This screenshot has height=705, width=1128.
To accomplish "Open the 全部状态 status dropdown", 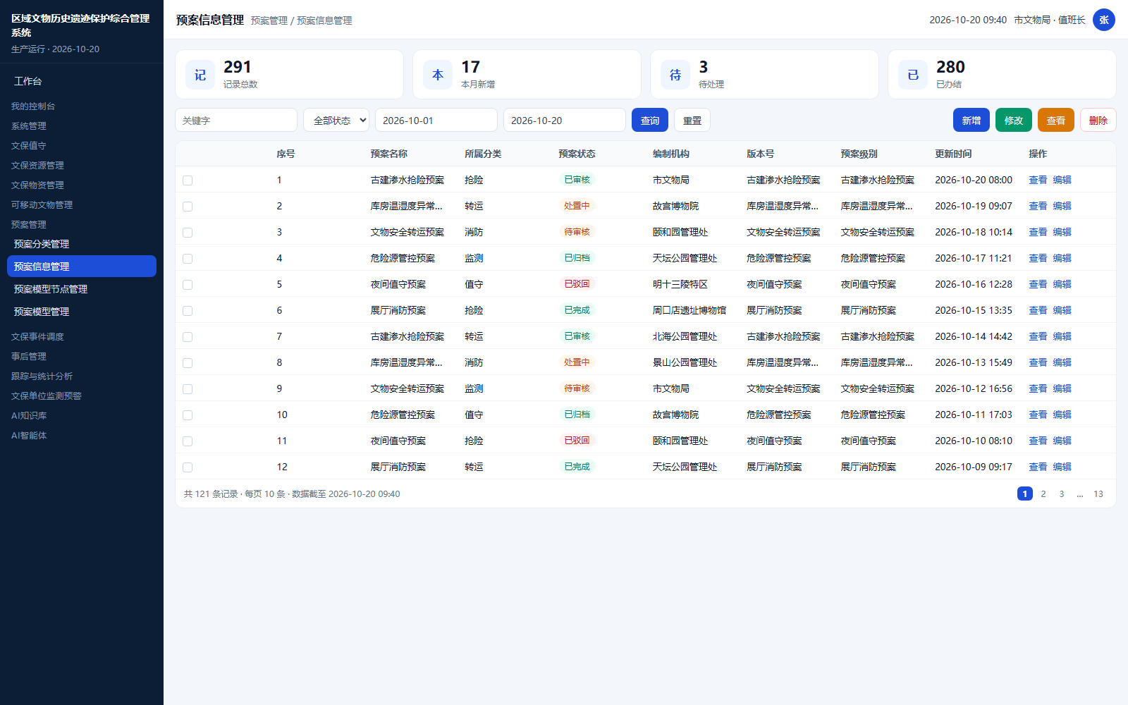I will [x=336, y=120].
